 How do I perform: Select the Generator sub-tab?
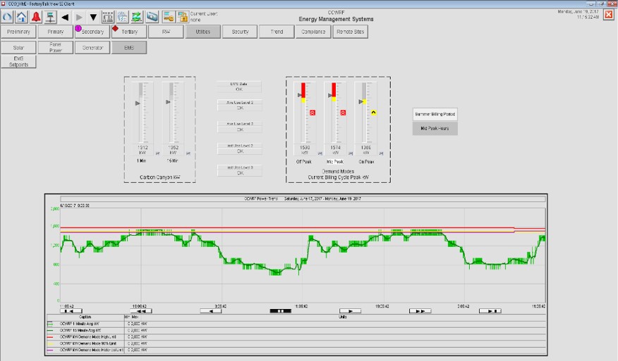[x=92, y=48]
